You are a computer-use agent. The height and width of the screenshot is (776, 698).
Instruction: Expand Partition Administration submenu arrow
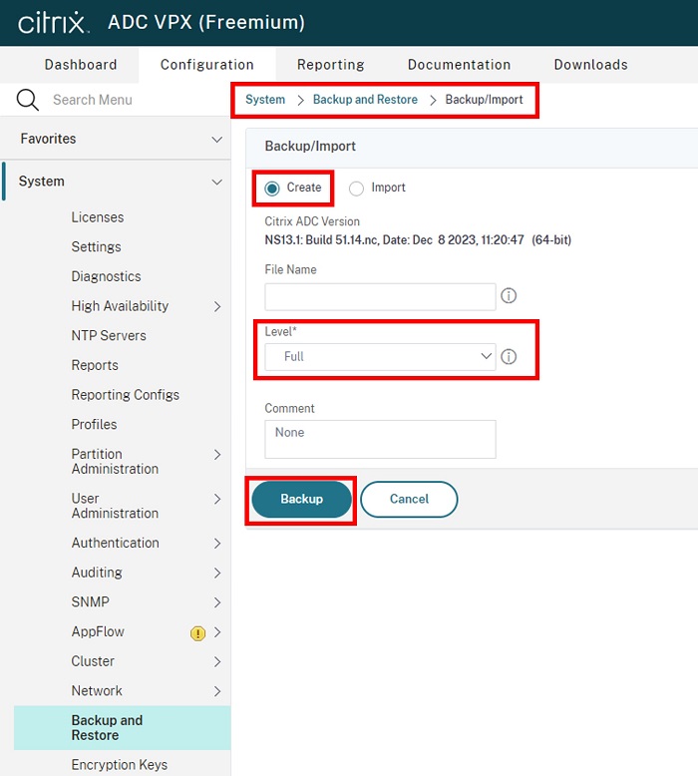[x=217, y=455]
